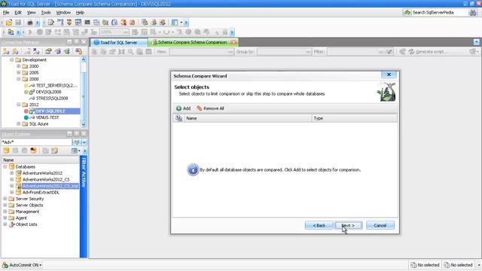Click the save disk icon in toolbar
482x271 pixels.
(x=18, y=23)
